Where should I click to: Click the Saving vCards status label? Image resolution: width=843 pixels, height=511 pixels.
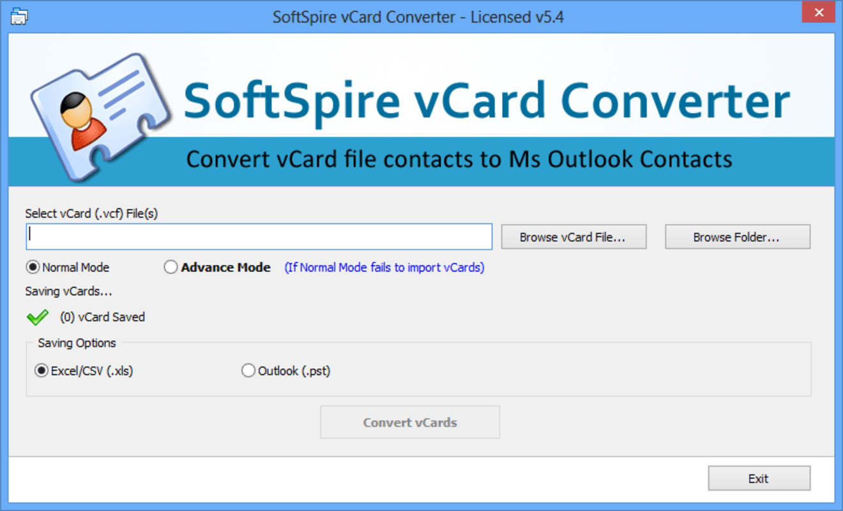click(69, 291)
